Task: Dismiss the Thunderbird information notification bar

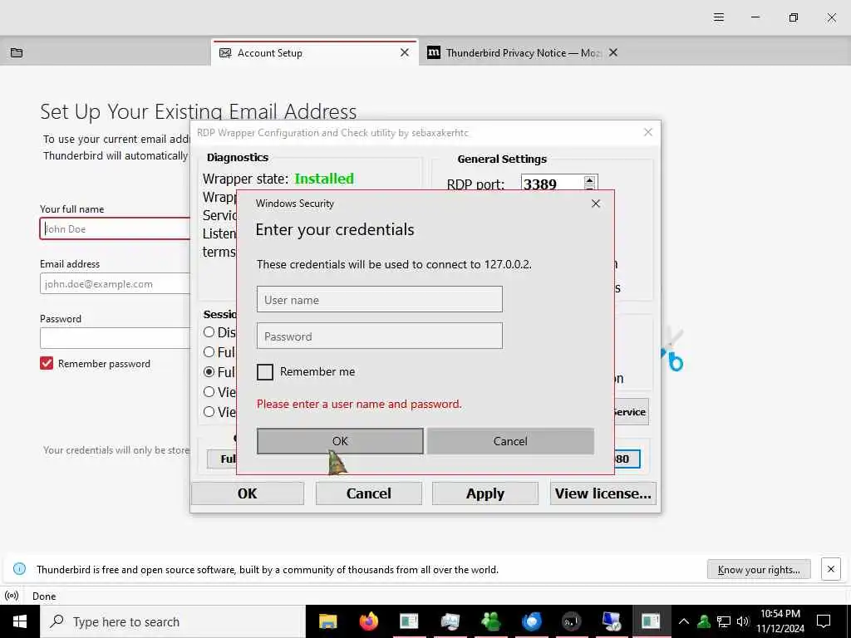Action: 830,569
